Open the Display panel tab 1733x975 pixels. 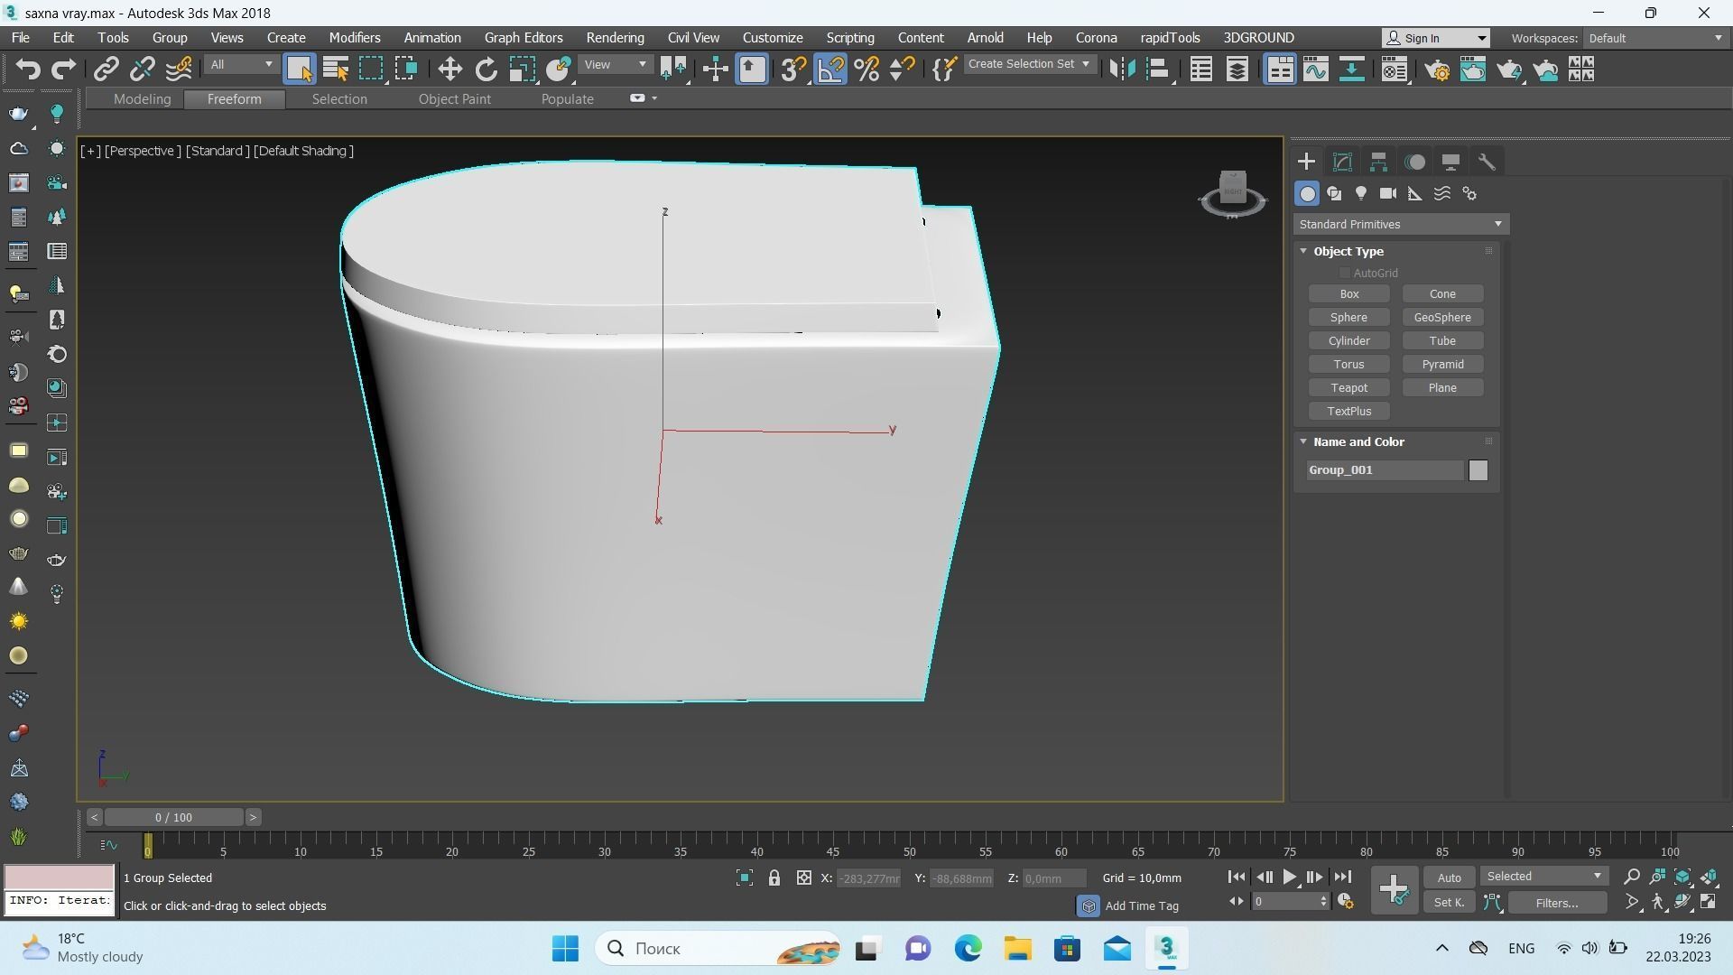tap(1450, 162)
